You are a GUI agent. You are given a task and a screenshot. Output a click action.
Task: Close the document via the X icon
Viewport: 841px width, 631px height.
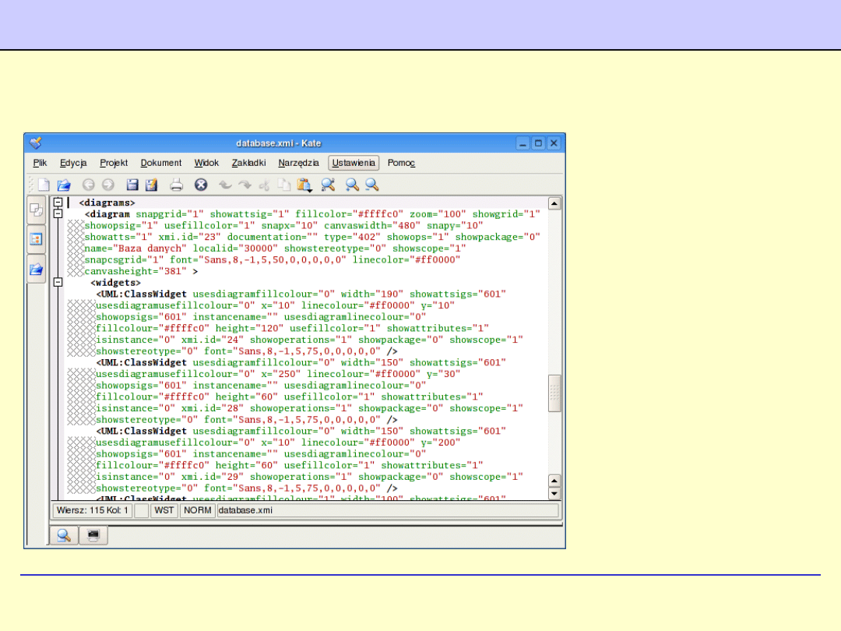(201, 185)
